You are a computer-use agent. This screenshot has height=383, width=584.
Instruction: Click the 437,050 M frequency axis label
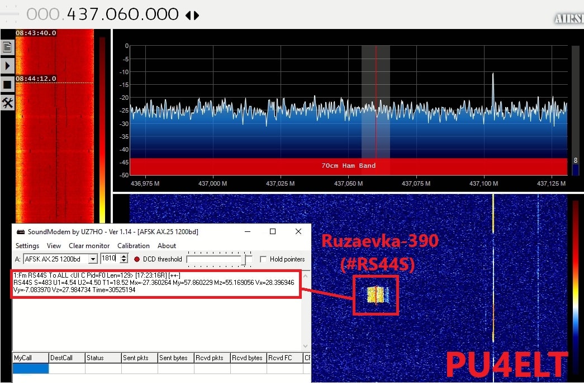[348, 183]
